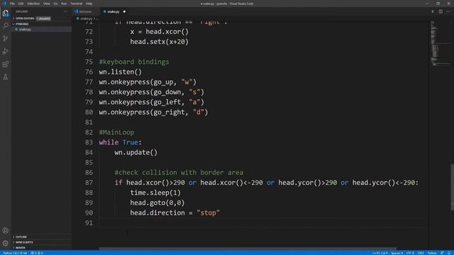
Task: Click the 1 UNSAVED badge in Open Editors
Action: point(43,18)
